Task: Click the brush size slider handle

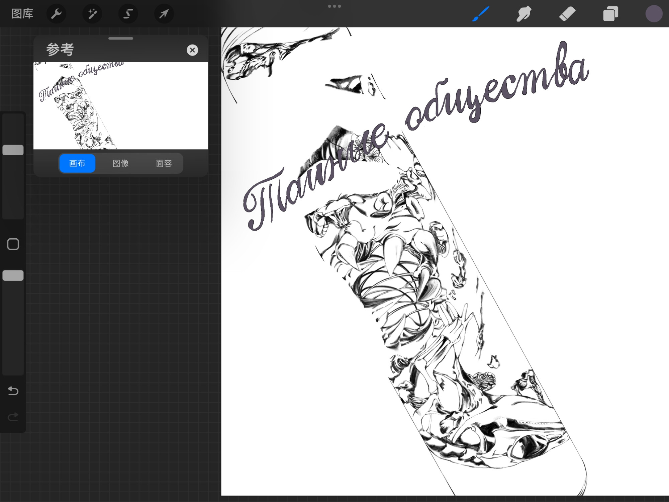Action: click(x=13, y=150)
